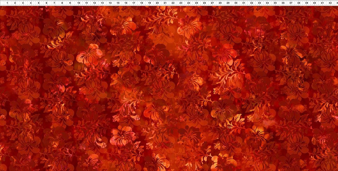Click the red floral fabric image
This screenshot has height=171, width=338.
(169, 90)
